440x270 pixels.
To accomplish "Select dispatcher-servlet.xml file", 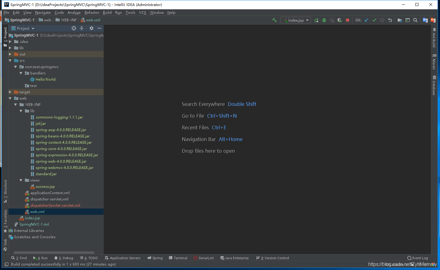I will coord(49,199).
